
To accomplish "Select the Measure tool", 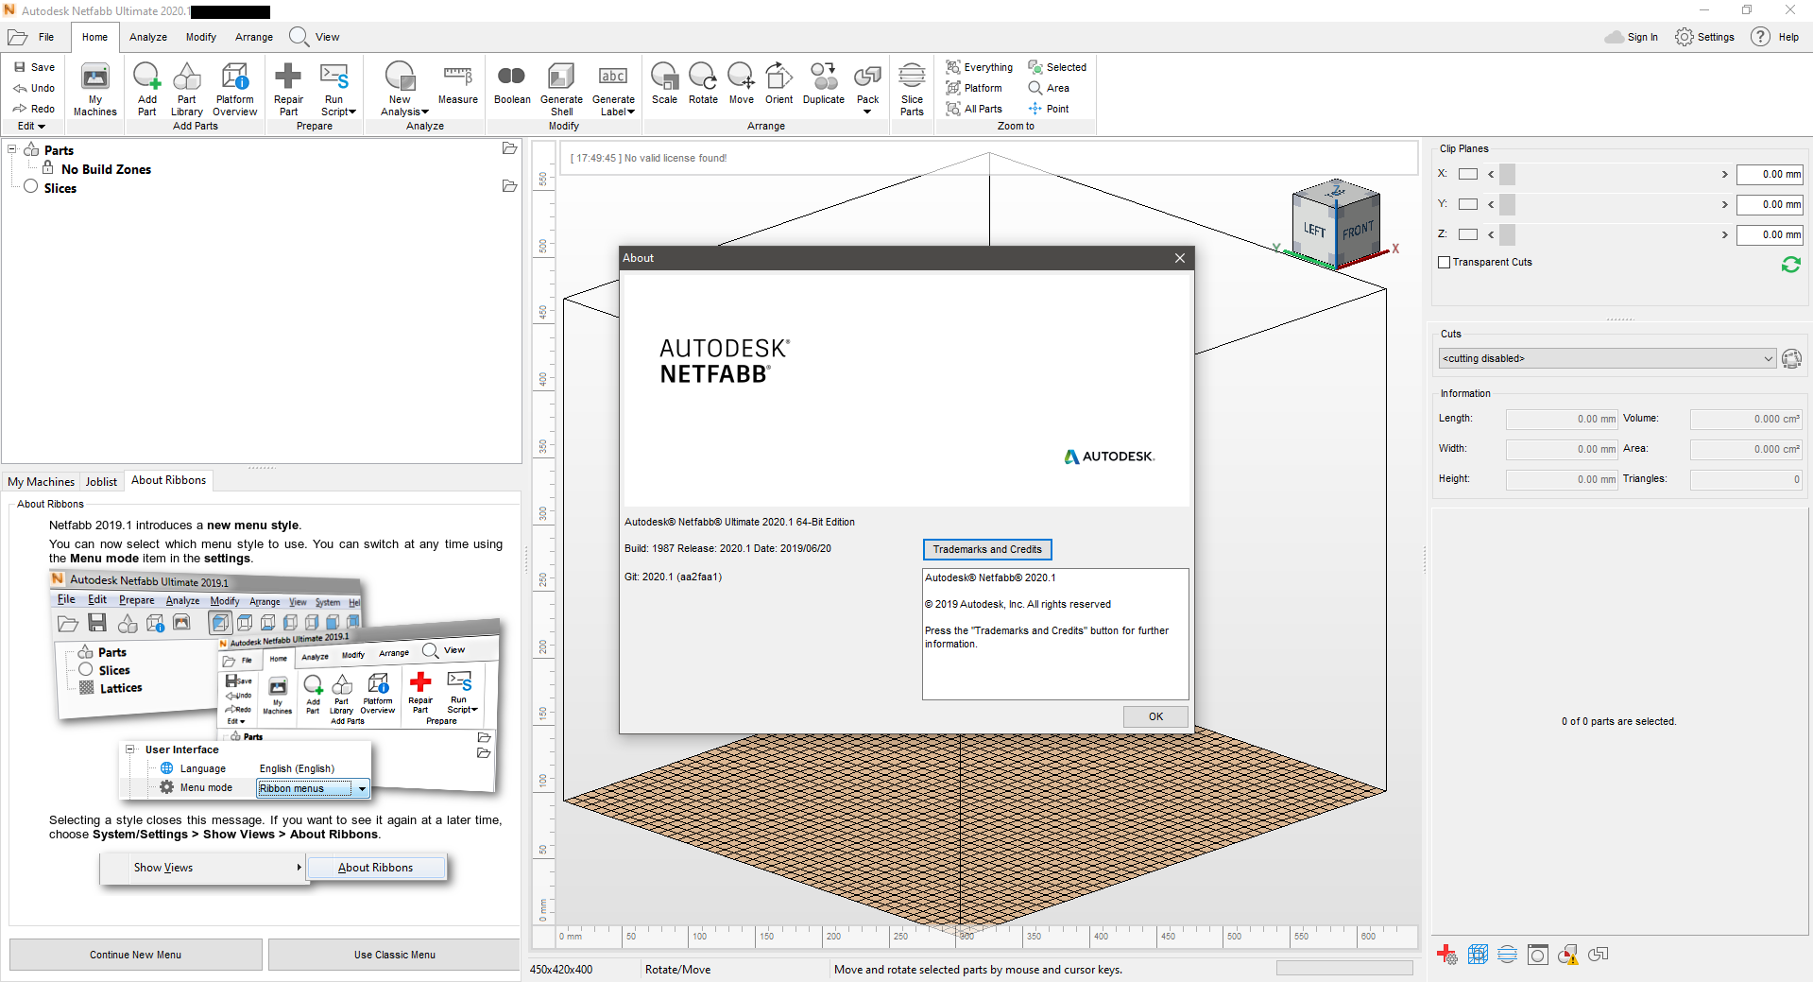I will [x=458, y=83].
